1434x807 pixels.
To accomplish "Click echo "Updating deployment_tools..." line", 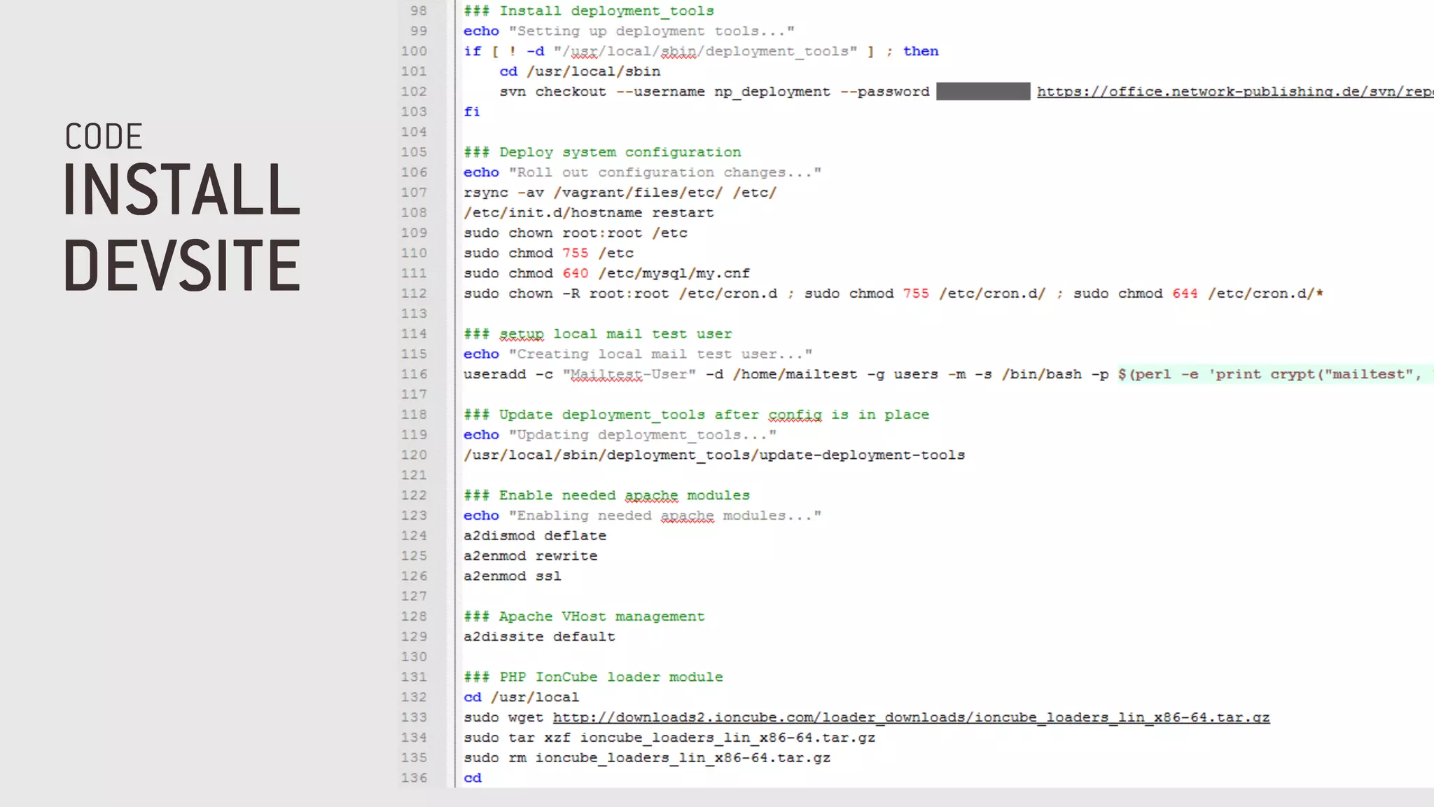I will (x=620, y=435).
